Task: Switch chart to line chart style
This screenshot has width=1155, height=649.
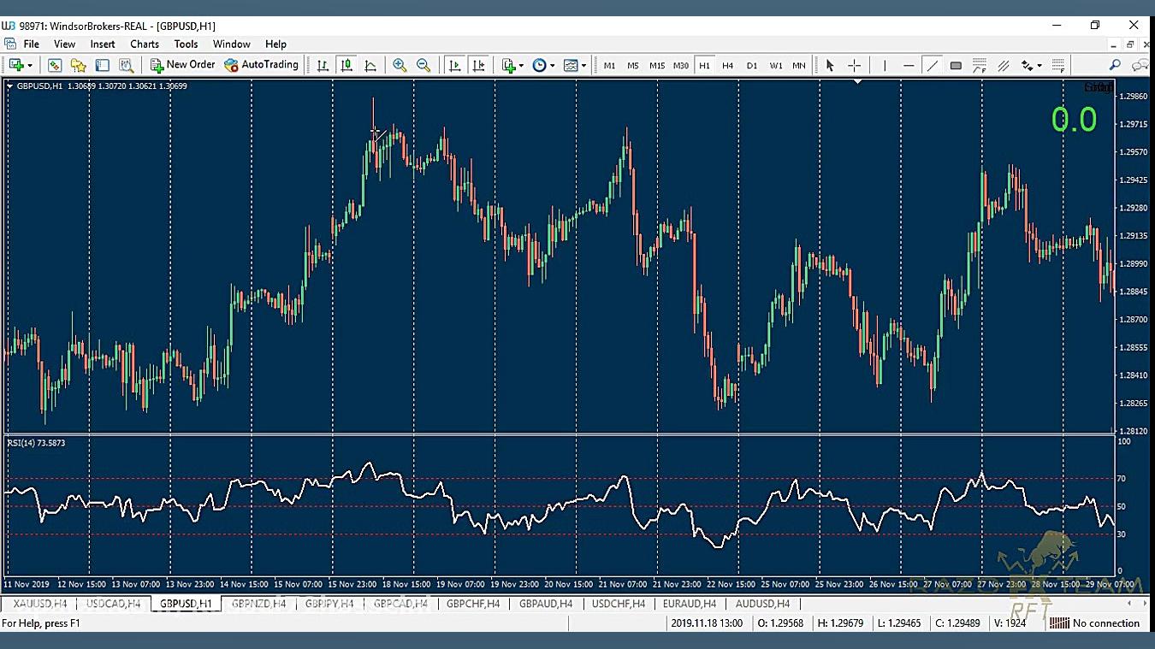Action: 370,65
